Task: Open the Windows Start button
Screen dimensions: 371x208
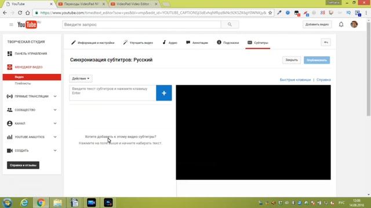Action: 7,203
